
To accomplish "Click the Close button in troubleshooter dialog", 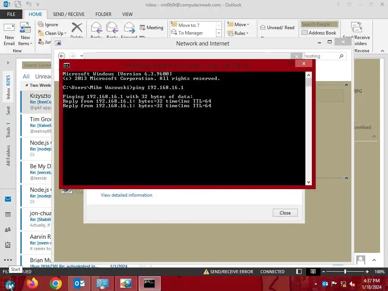I will point(285,213).
